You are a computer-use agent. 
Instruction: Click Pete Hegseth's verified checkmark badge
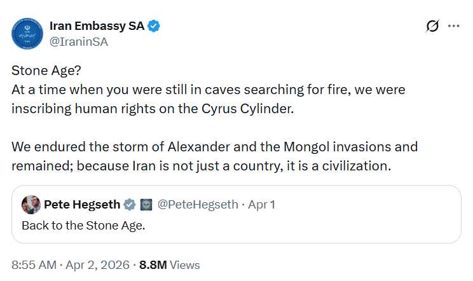coord(129,205)
